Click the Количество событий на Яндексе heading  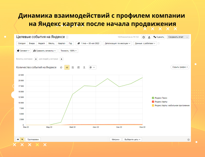[36, 67]
